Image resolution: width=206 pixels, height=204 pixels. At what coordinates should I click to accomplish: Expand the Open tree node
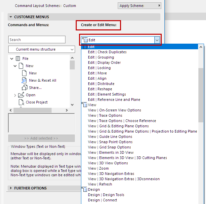pos(15,95)
